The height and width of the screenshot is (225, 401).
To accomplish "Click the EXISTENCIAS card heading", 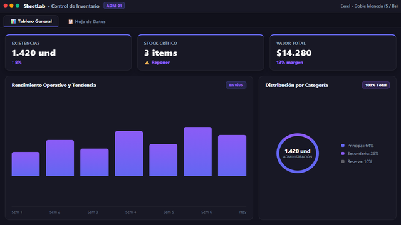I will (26, 43).
